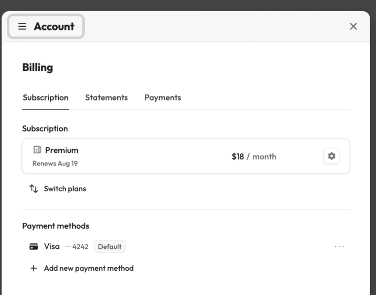Viewport: 376px width, 295px height.
Task: Click the Default badge on Visa
Action: click(109, 246)
